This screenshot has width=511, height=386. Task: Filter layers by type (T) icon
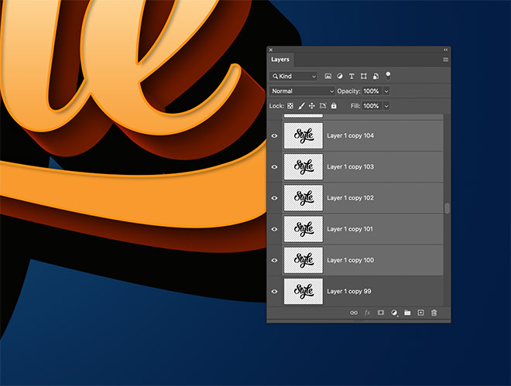coord(352,77)
